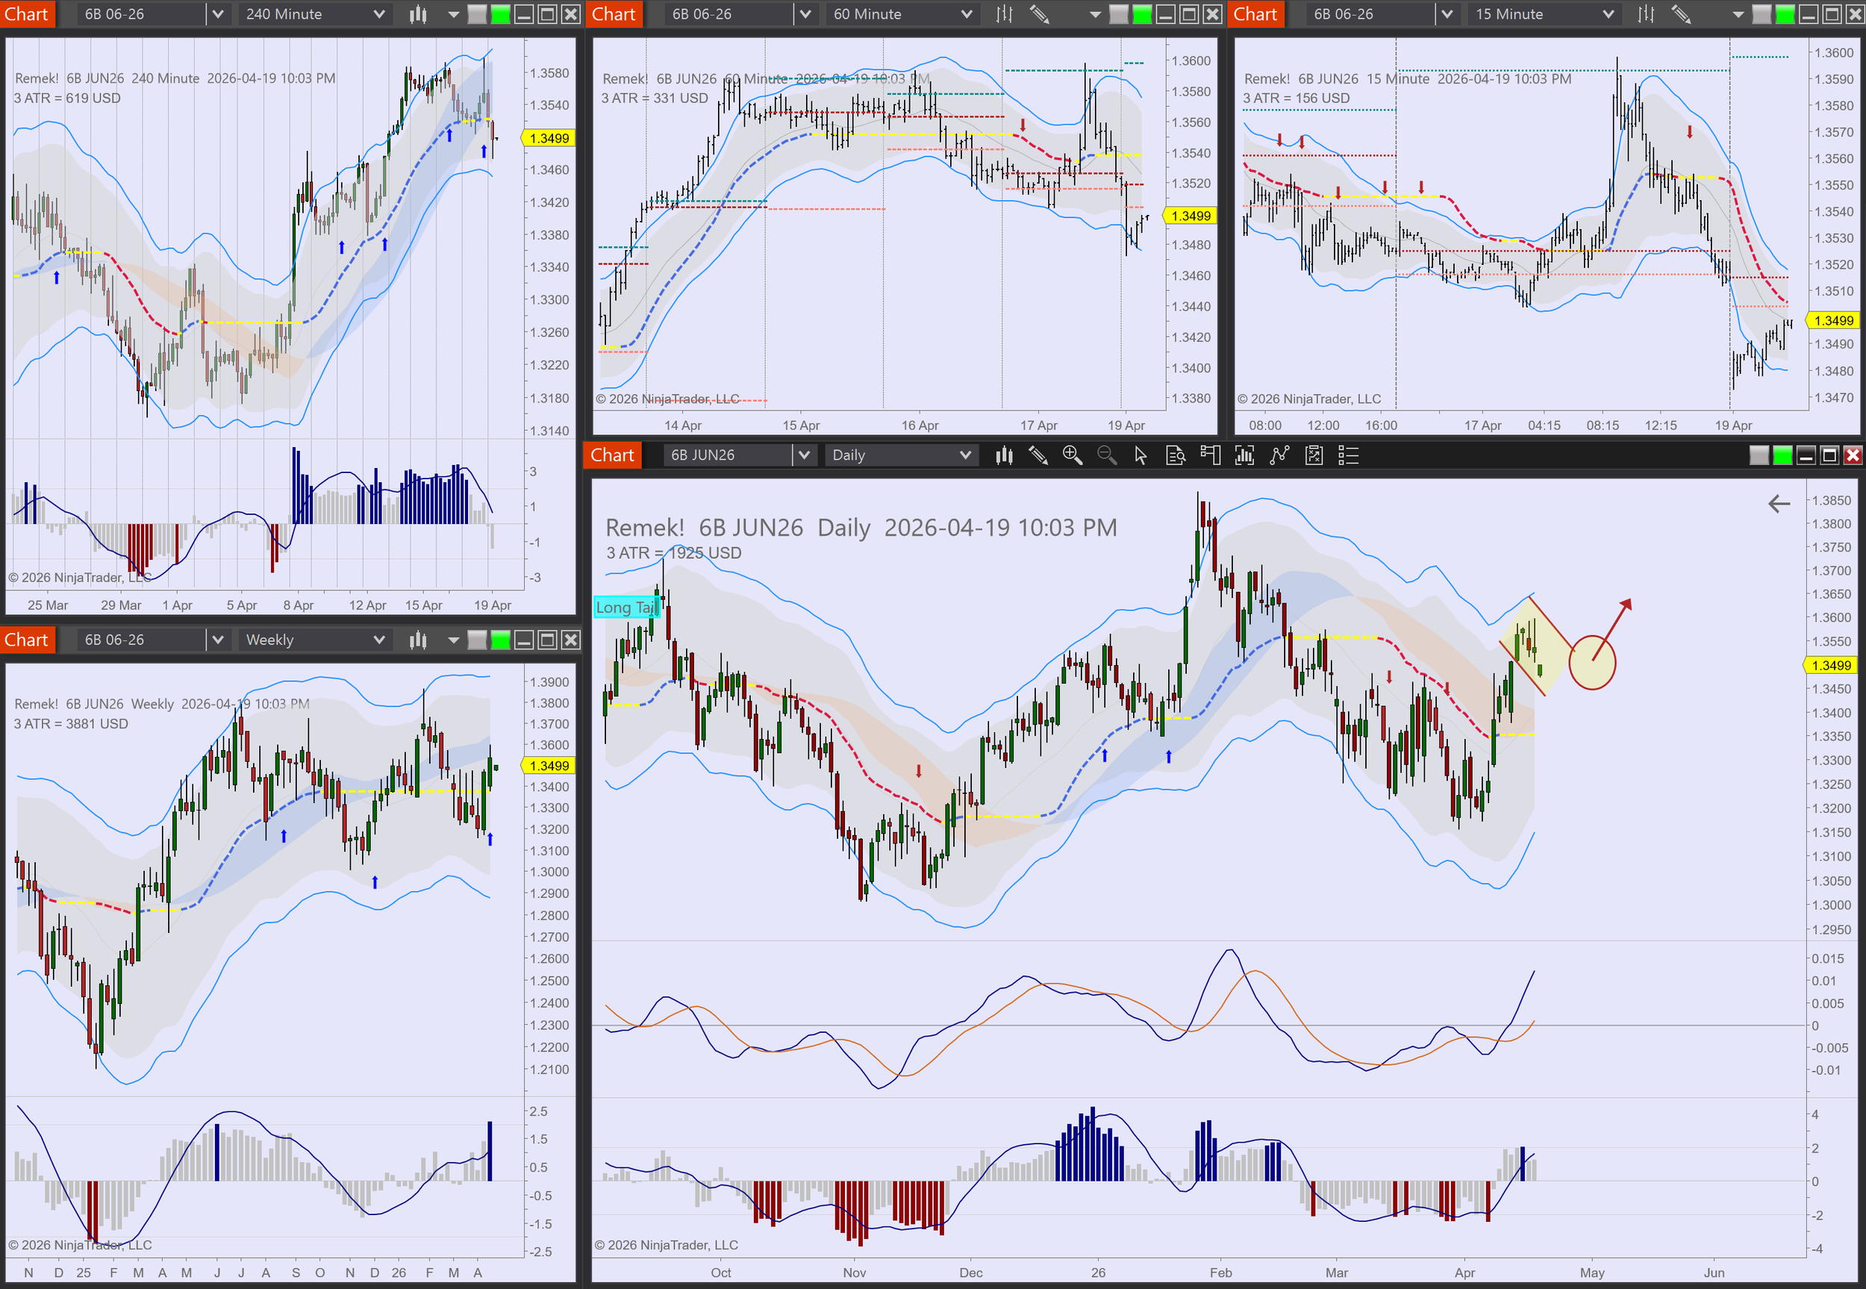This screenshot has width=1866, height=1289.
Task: Select Chart tab of 60 Minute window
Action: click(614, 13)
